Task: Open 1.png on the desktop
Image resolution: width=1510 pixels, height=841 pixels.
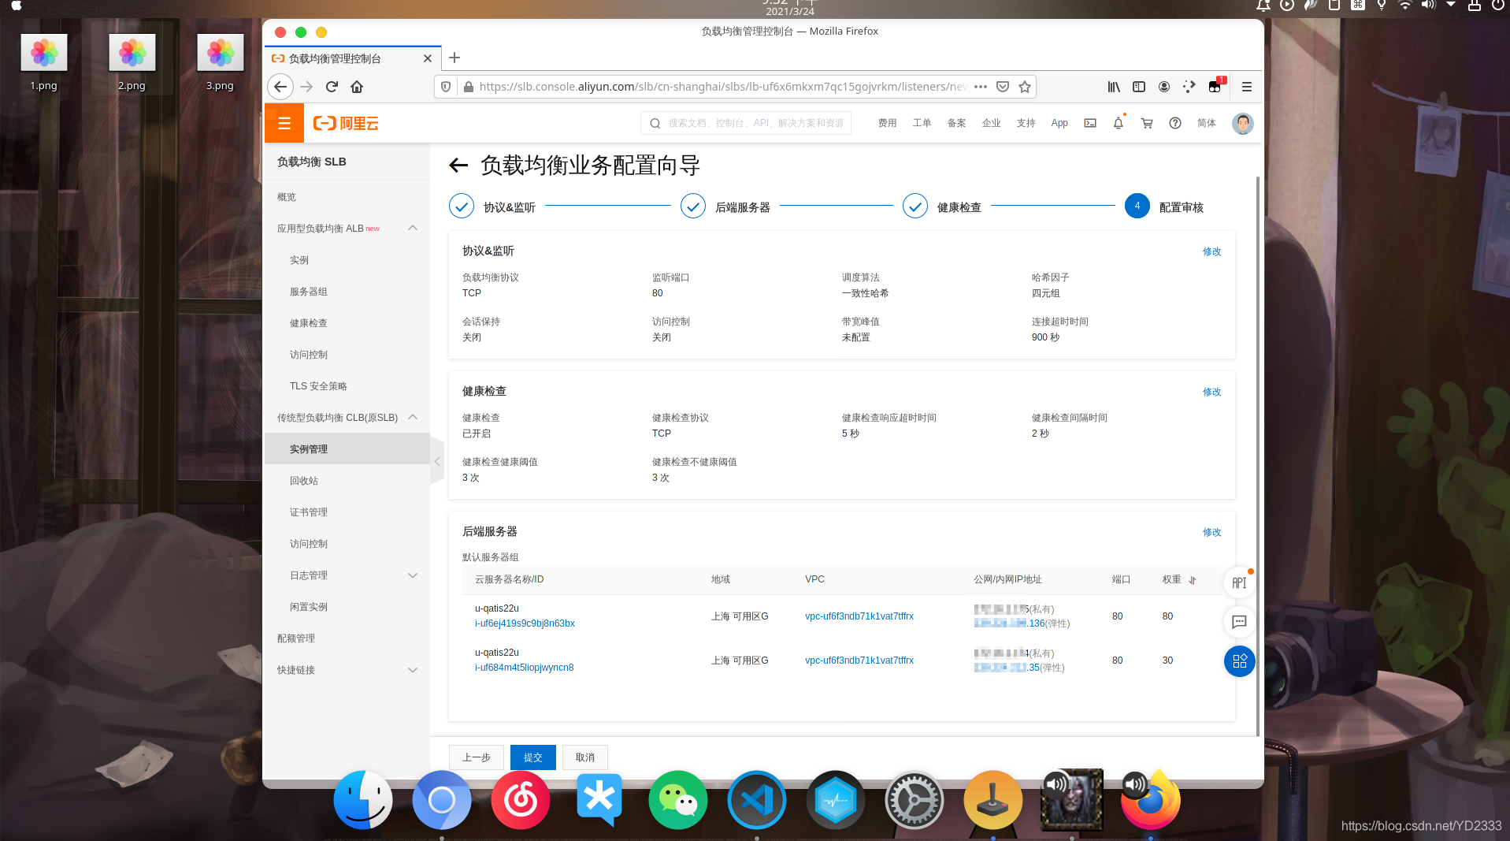Action: click(44, 63)
